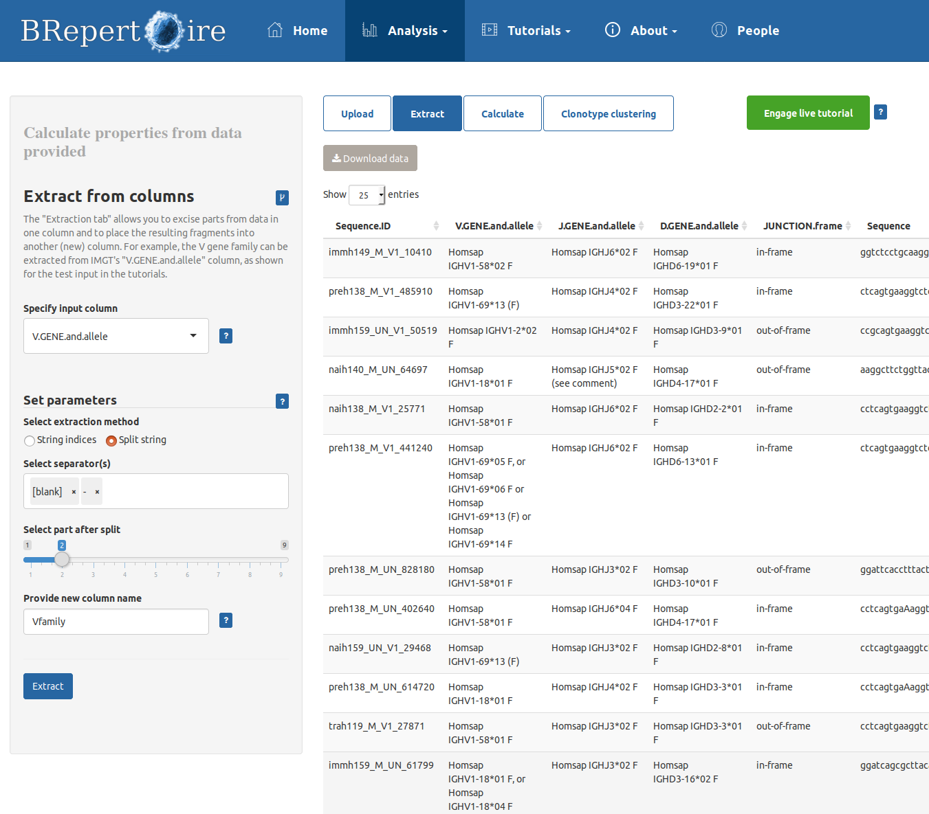Remove the [blank] separator tag
Screen dimensions: 929x814
74,492
